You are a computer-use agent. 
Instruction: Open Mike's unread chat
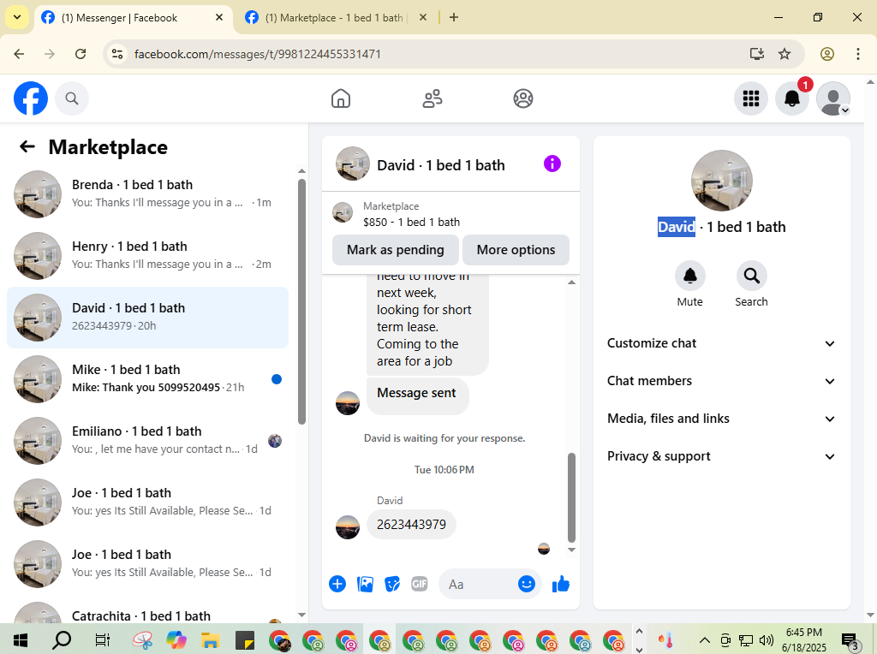tap(147, 379)
